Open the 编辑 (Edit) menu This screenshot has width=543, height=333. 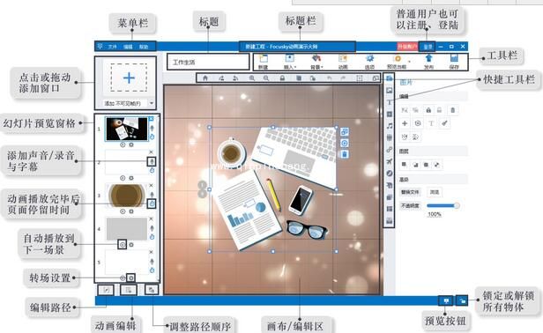(x=128, y=47)
